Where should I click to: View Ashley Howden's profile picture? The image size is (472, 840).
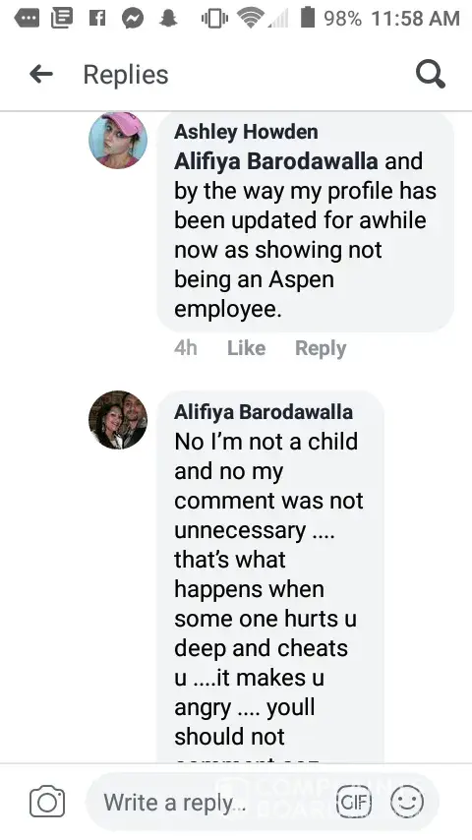pyautogui.click(x=118, y=141)
